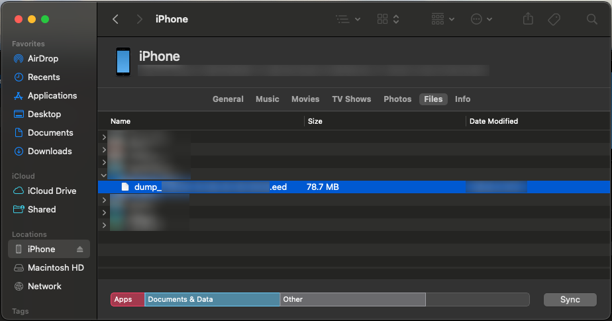Click the iPhone title in the toolbar
This screenshot has width=612, height=321.
point(172,19)
